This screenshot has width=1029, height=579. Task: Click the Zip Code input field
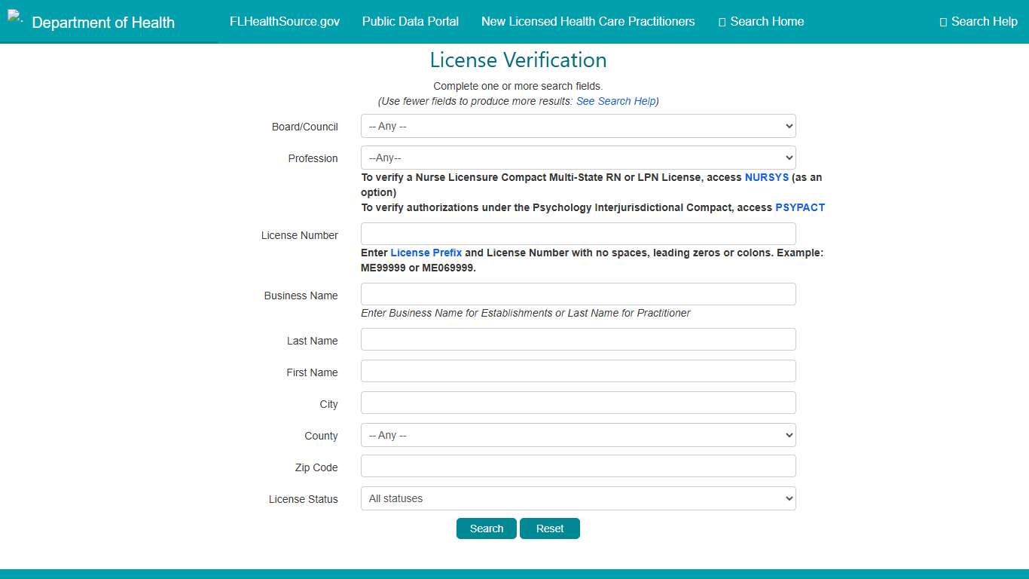pyautogui.click(x=578, y=466)
